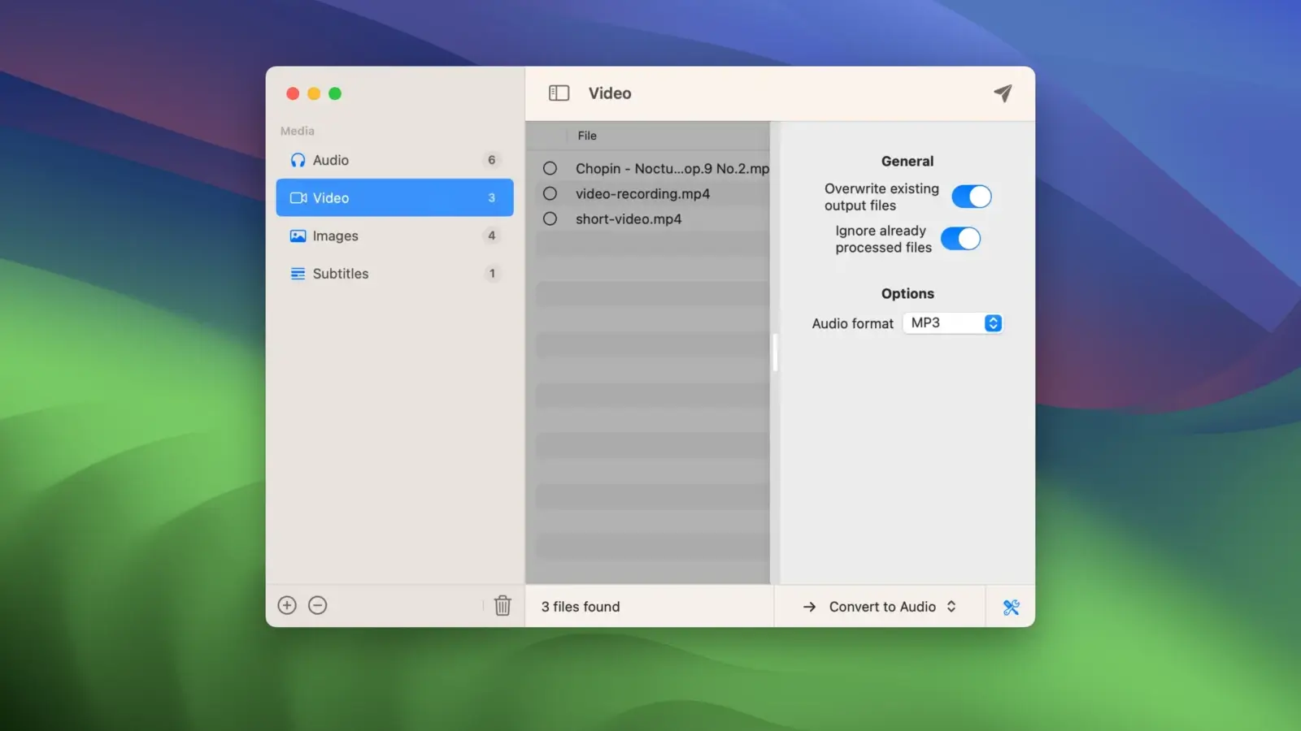Click the green fullscreen window button
The width and height of the screenshot is (1301, 731).
click(335, 93)
